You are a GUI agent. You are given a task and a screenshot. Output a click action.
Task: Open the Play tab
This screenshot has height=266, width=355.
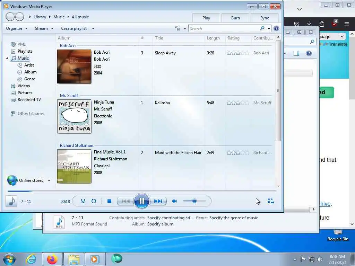coord(206,18)
